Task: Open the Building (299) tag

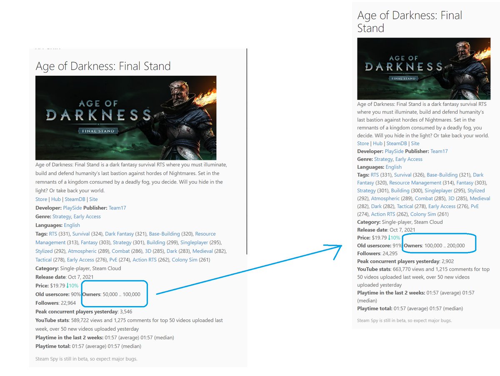Action: [x=156, y=242]
